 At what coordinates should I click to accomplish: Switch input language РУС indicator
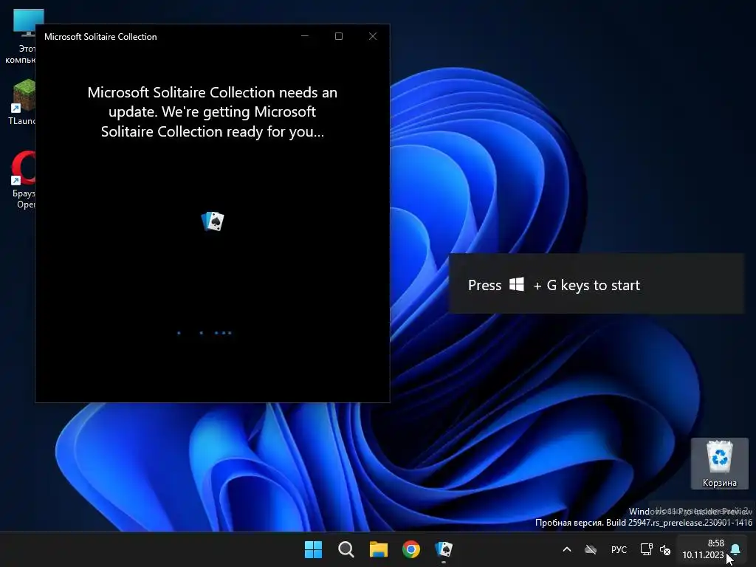click(x=619, y=549)
